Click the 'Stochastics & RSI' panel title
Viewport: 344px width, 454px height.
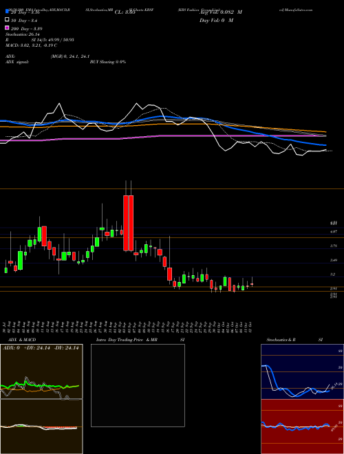pyautogui.click(x=294, y=340)
